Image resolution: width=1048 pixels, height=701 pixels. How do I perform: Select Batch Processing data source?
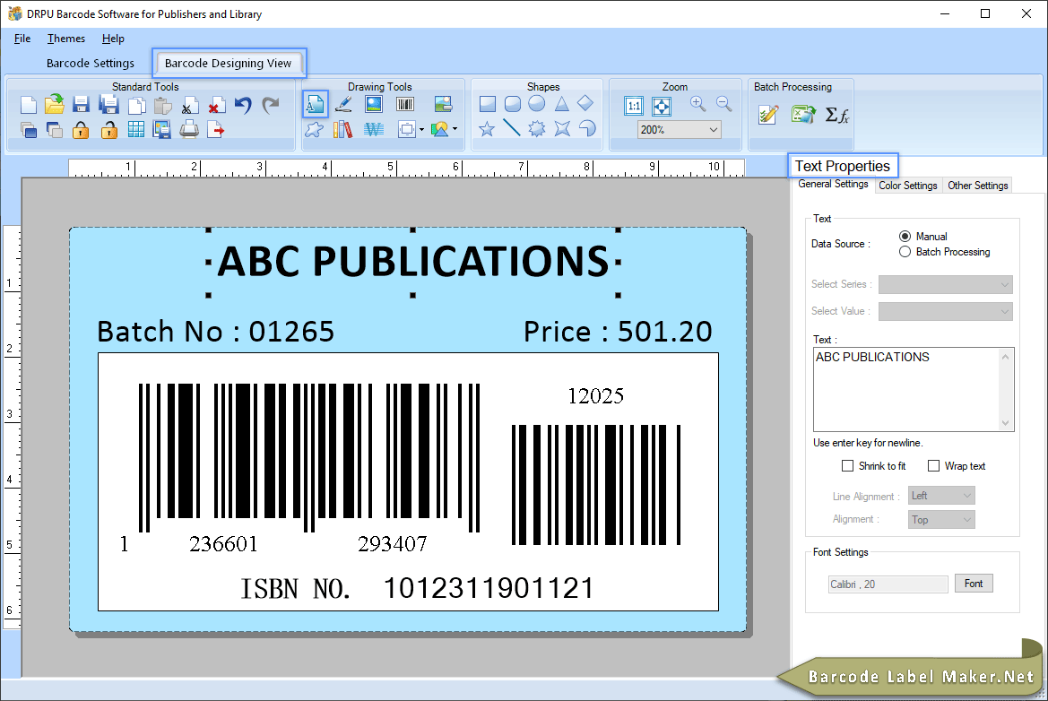click(905, 252)
